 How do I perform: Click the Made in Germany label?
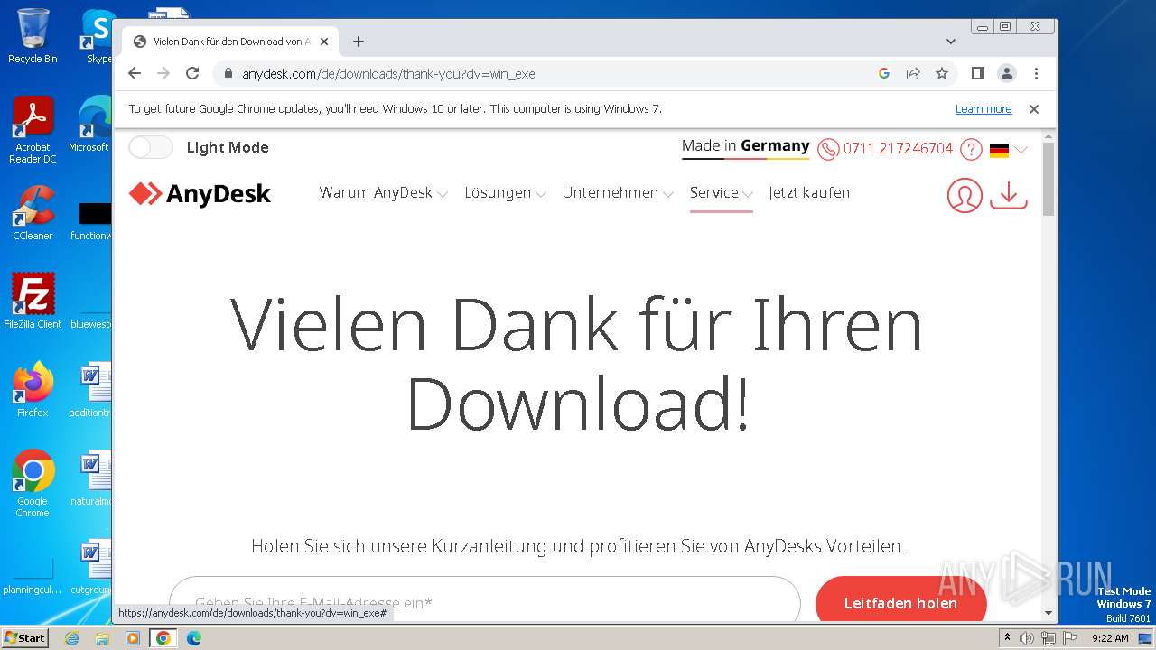(745, 146)
